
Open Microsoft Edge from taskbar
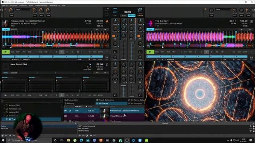click(81, 140)
